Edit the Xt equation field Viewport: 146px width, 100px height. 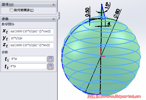click(x=32, y=31)
